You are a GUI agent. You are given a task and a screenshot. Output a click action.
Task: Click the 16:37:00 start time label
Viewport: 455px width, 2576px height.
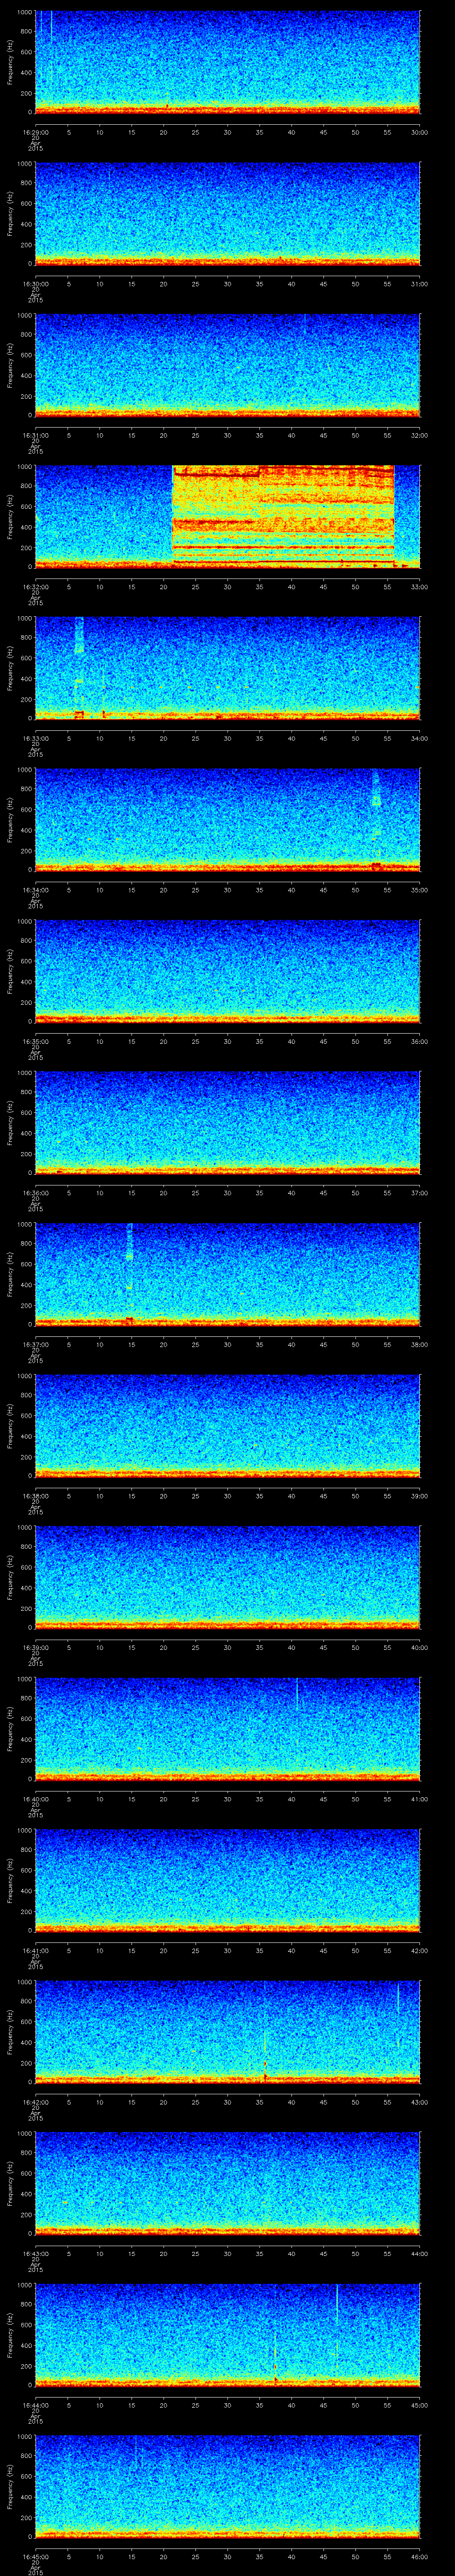click(x=35, y=1344)
